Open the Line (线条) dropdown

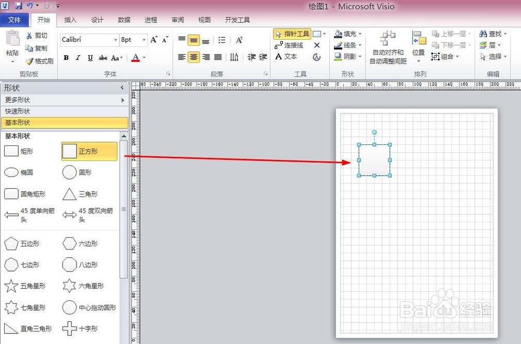click(x=360, y=45)
